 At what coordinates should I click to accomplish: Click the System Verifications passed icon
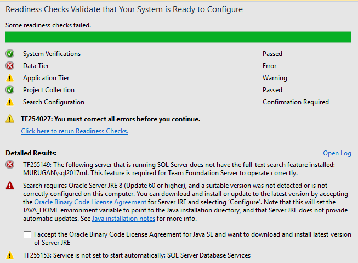[10, 54]
